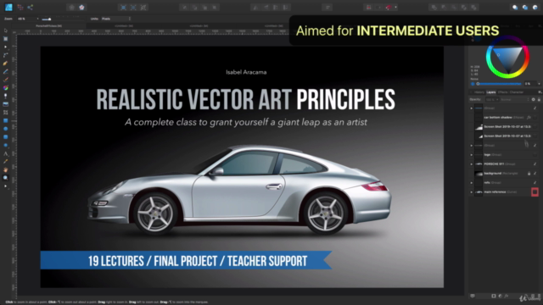
Task: Select the Move tool
Action: click(x=6, y=30)
